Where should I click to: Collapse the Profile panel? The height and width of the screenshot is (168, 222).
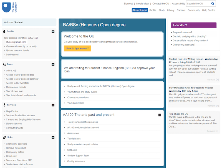click(x=53, y=32)
